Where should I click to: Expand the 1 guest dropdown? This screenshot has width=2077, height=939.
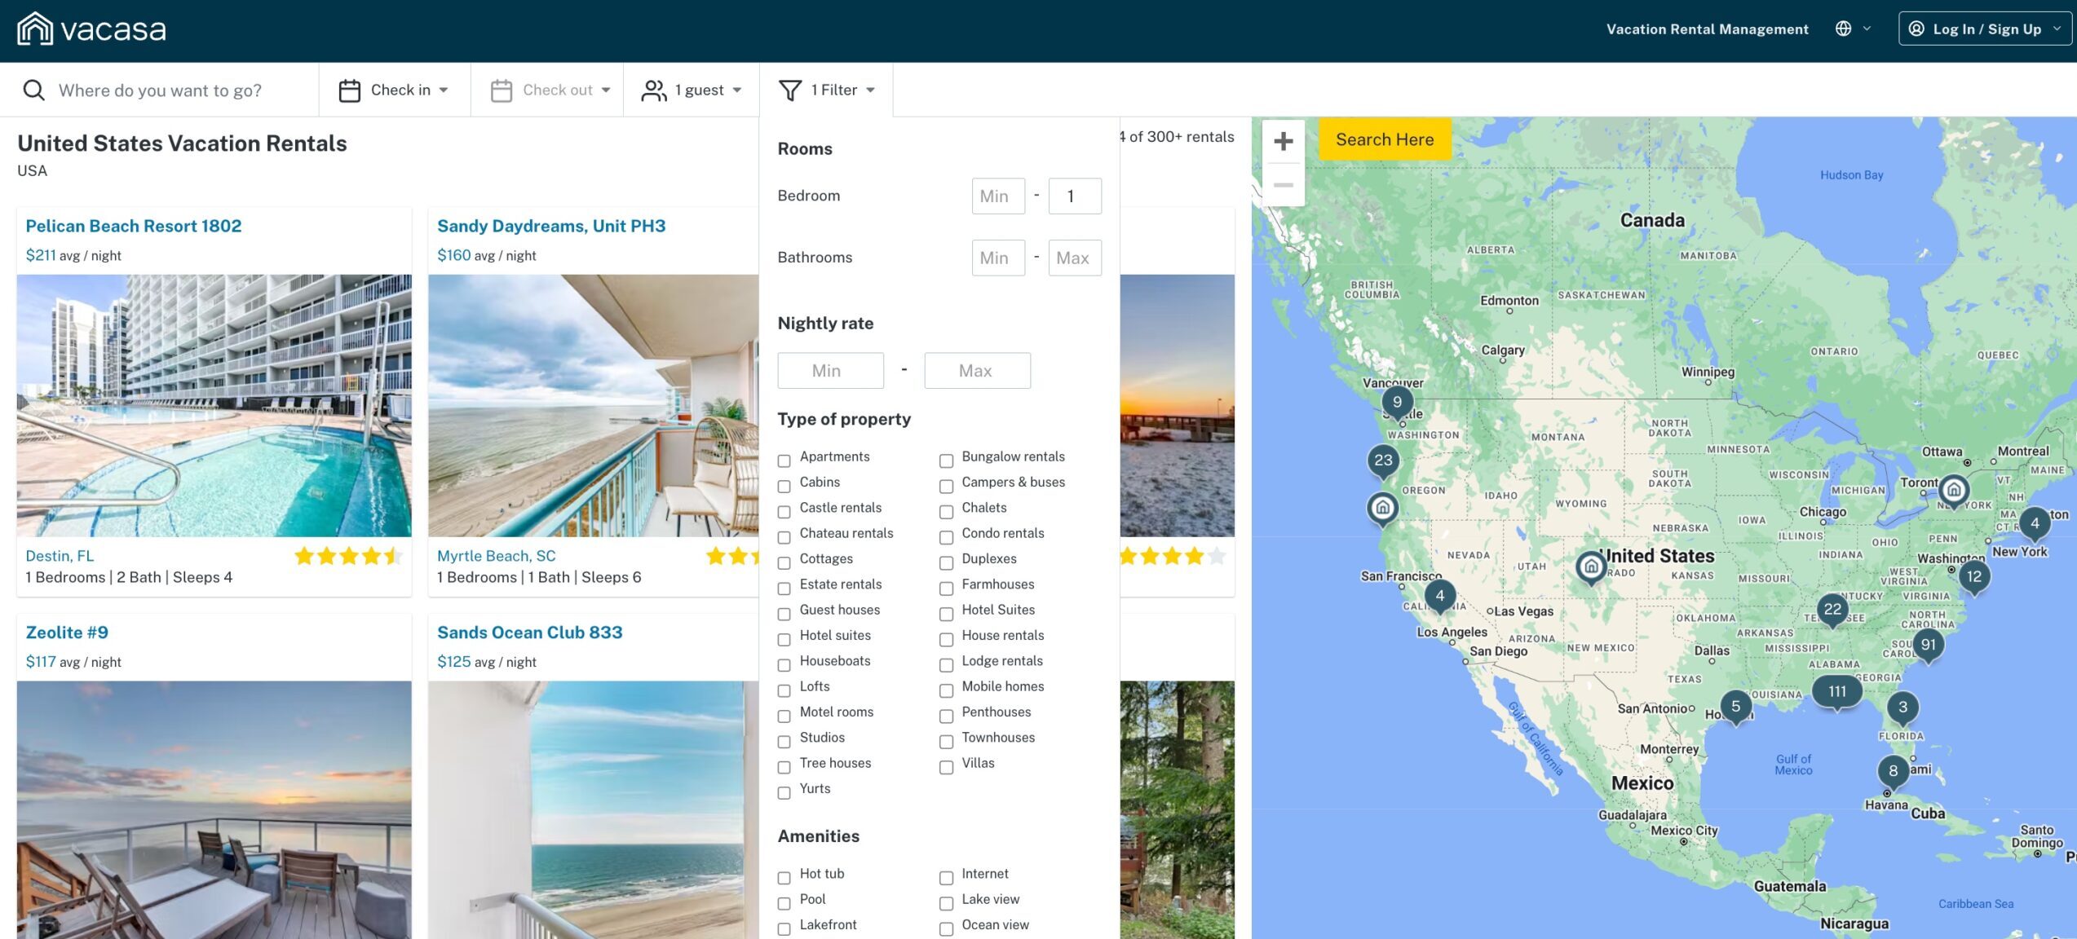[736, 90]
